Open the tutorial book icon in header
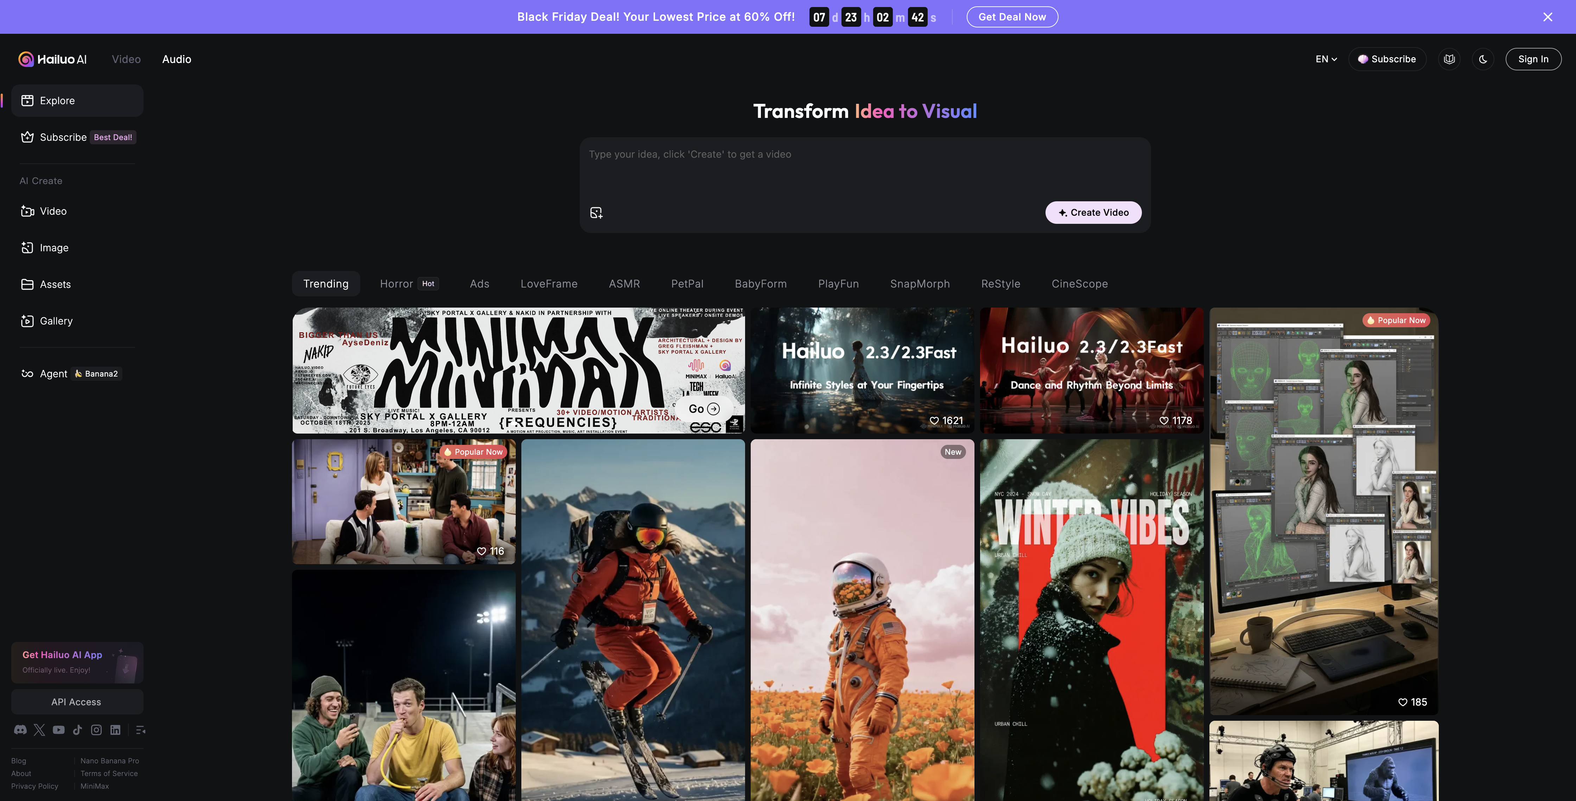 [1449, 59]
